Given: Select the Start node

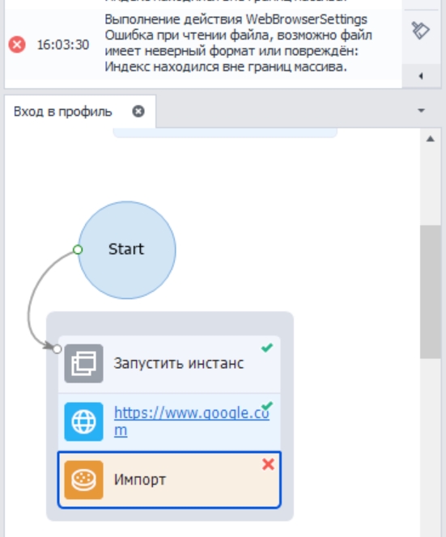Looking at the screenshot, I should (x=127, y=250).
